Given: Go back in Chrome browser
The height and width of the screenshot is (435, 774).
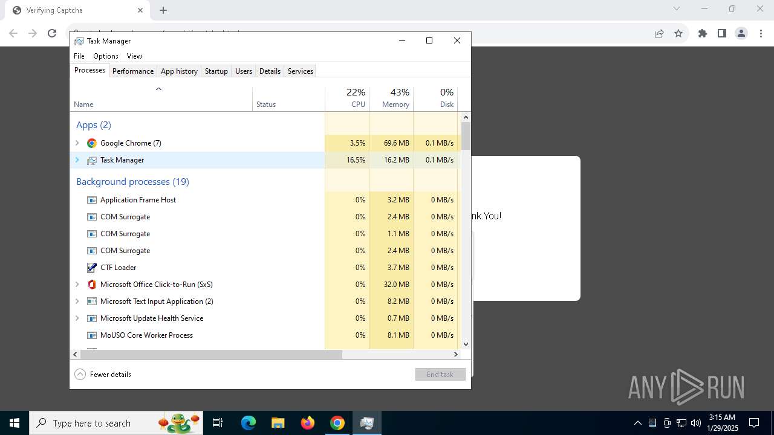Looking at the screenshot, I should click(13, 33).
